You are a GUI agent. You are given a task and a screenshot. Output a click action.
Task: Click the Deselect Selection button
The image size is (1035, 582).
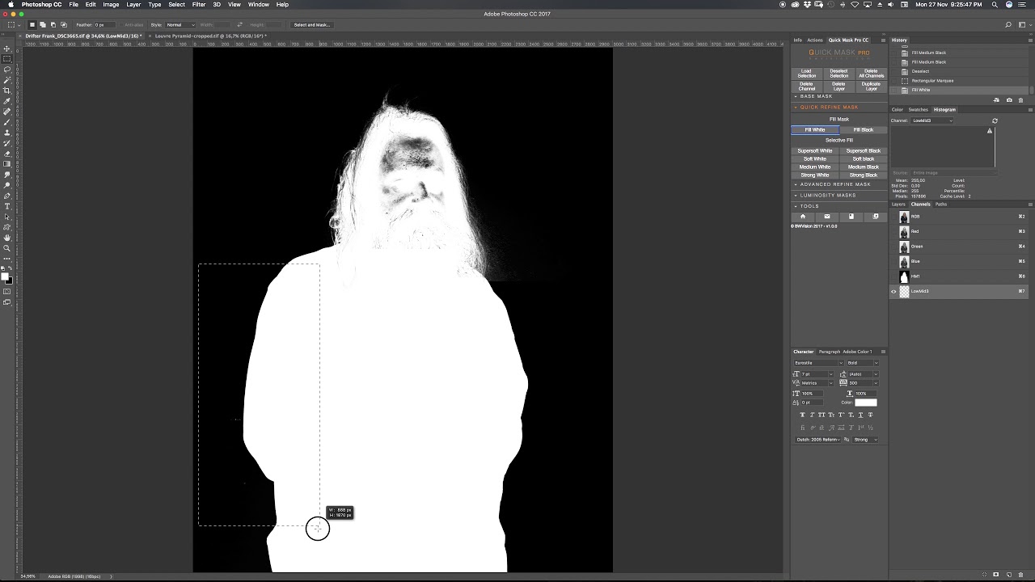pos(839,74)
